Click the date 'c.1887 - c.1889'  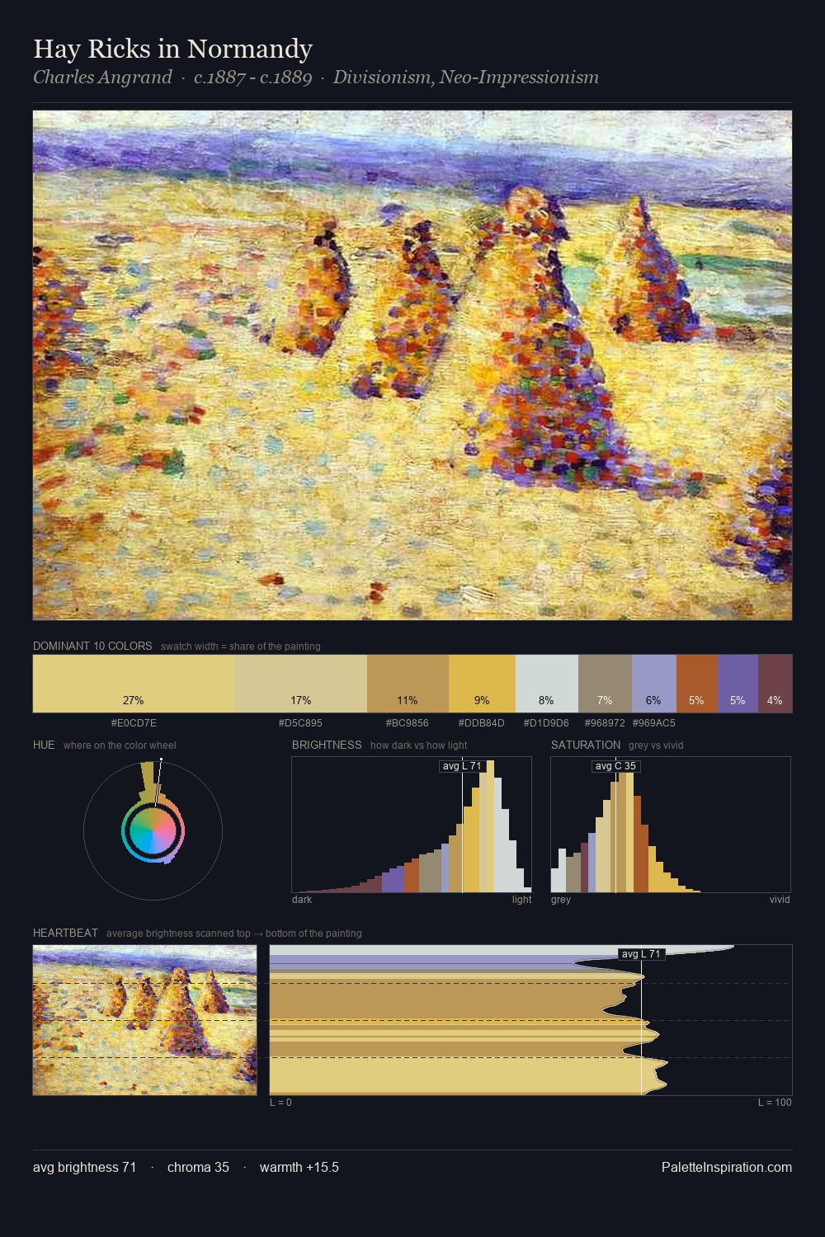tap(252, 78)
